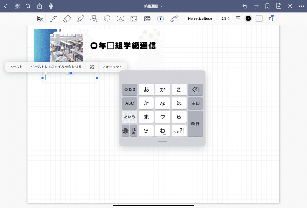Viewport: 307px width, 208px height.
Task: Tap the な key
Action: (x=162, y=103)
